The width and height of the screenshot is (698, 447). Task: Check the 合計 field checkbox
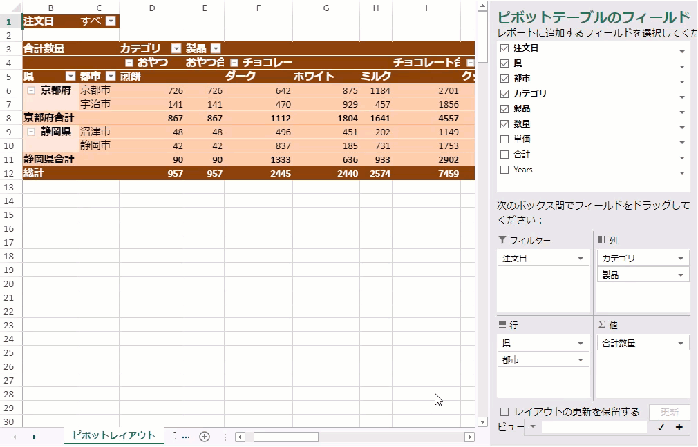click(504, 155)
